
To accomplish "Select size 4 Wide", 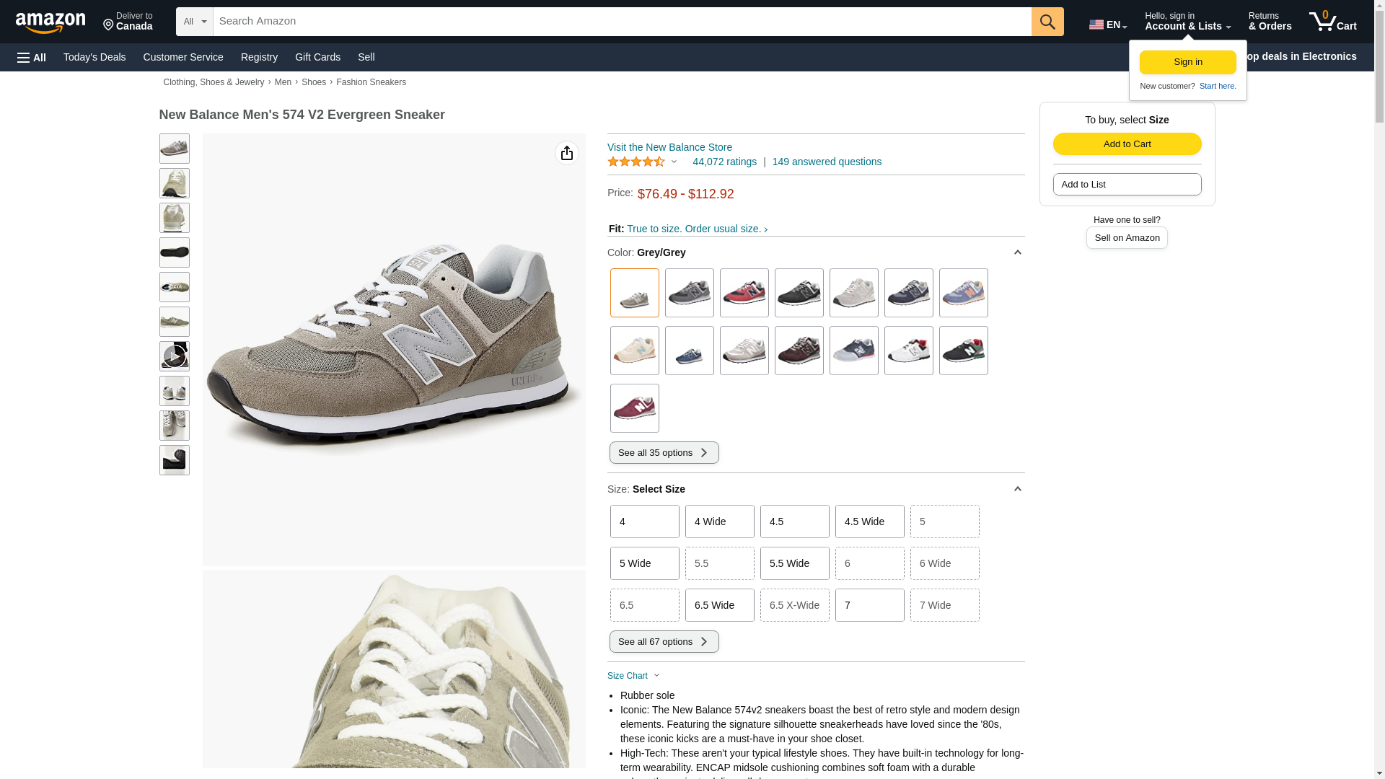I will (719, 521).
